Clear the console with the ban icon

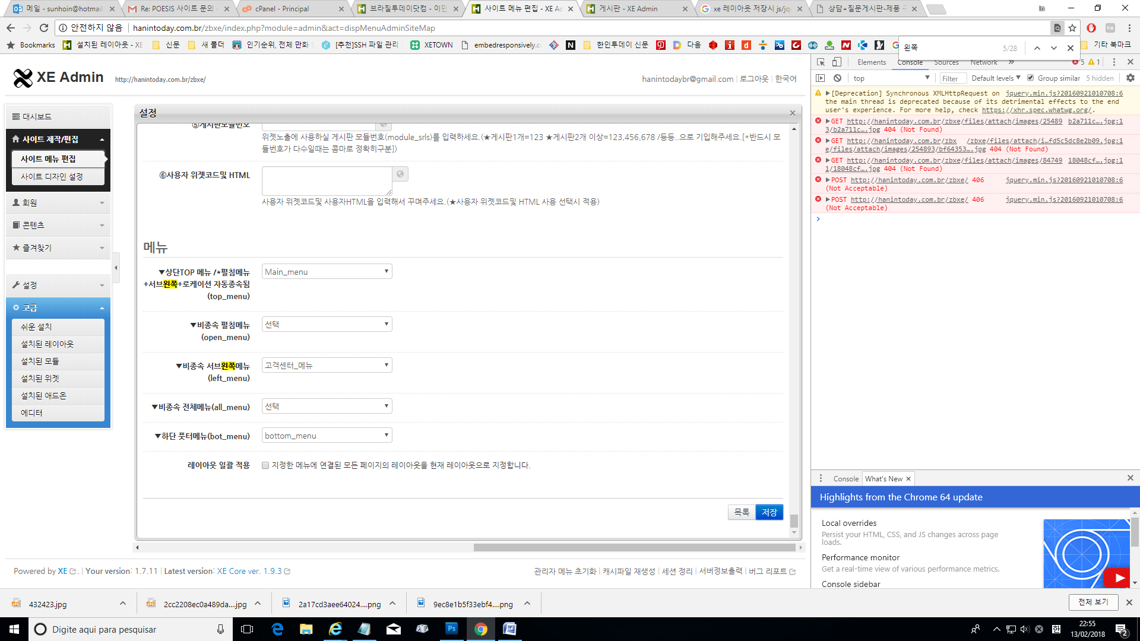[837, 78]
